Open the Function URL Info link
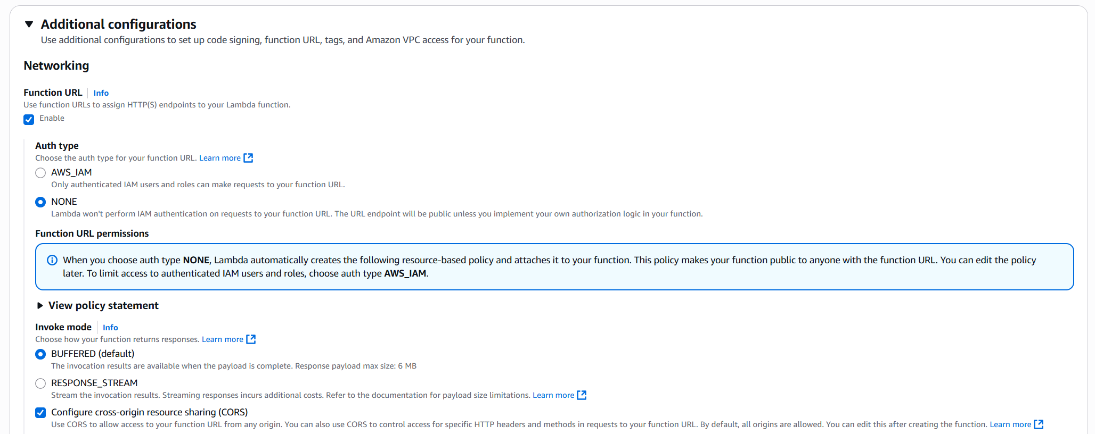 [x=101, y=93]
